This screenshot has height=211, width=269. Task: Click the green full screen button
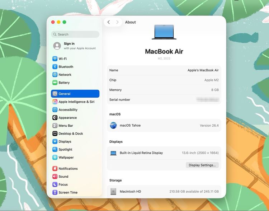point(64,22)
